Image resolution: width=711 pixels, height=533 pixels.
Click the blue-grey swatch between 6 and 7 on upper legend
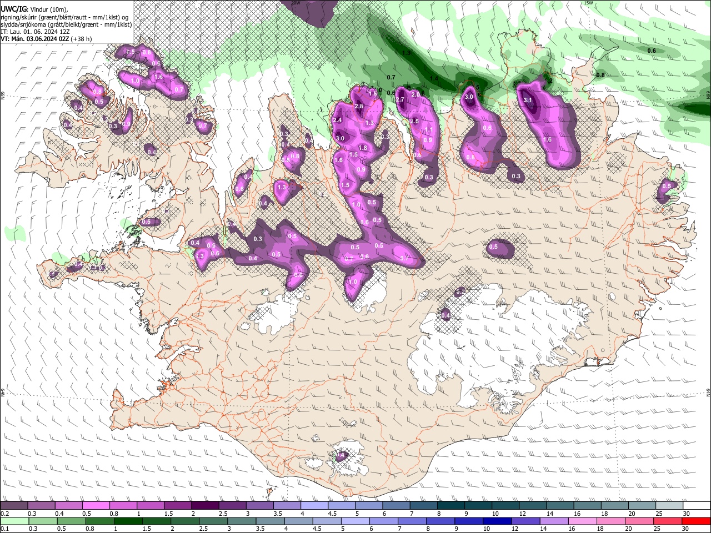point(396,506)
